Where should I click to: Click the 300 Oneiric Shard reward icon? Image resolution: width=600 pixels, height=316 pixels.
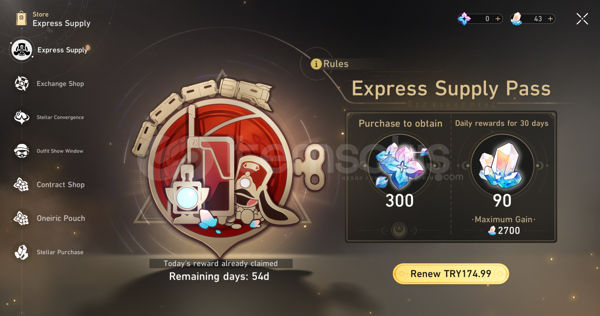pyautogui.click(x=400, y=165)
